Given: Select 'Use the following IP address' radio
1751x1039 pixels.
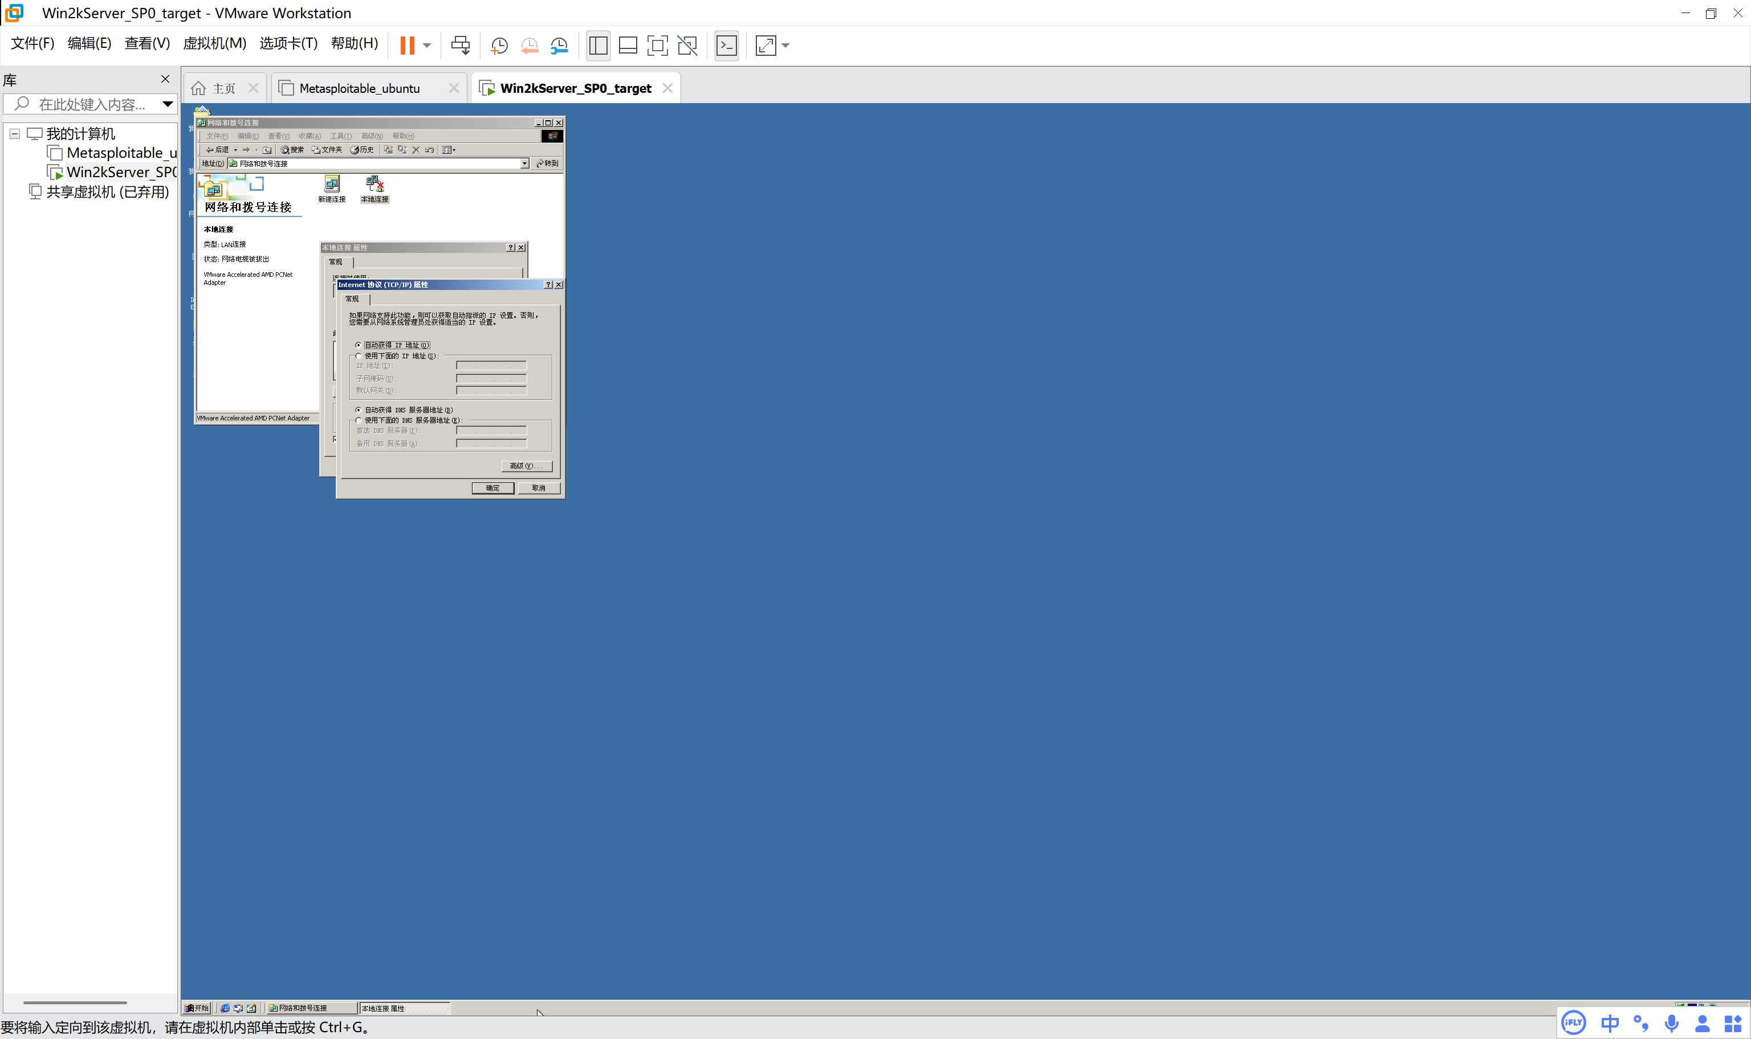Looking at the screenshot, I should (359, 355).
